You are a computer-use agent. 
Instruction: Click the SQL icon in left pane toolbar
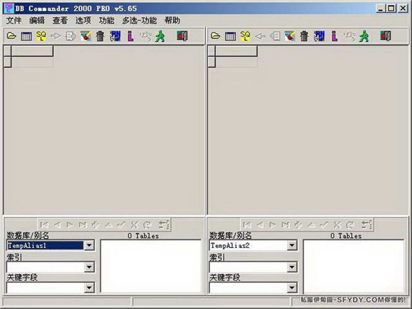(x=41, y=36)
